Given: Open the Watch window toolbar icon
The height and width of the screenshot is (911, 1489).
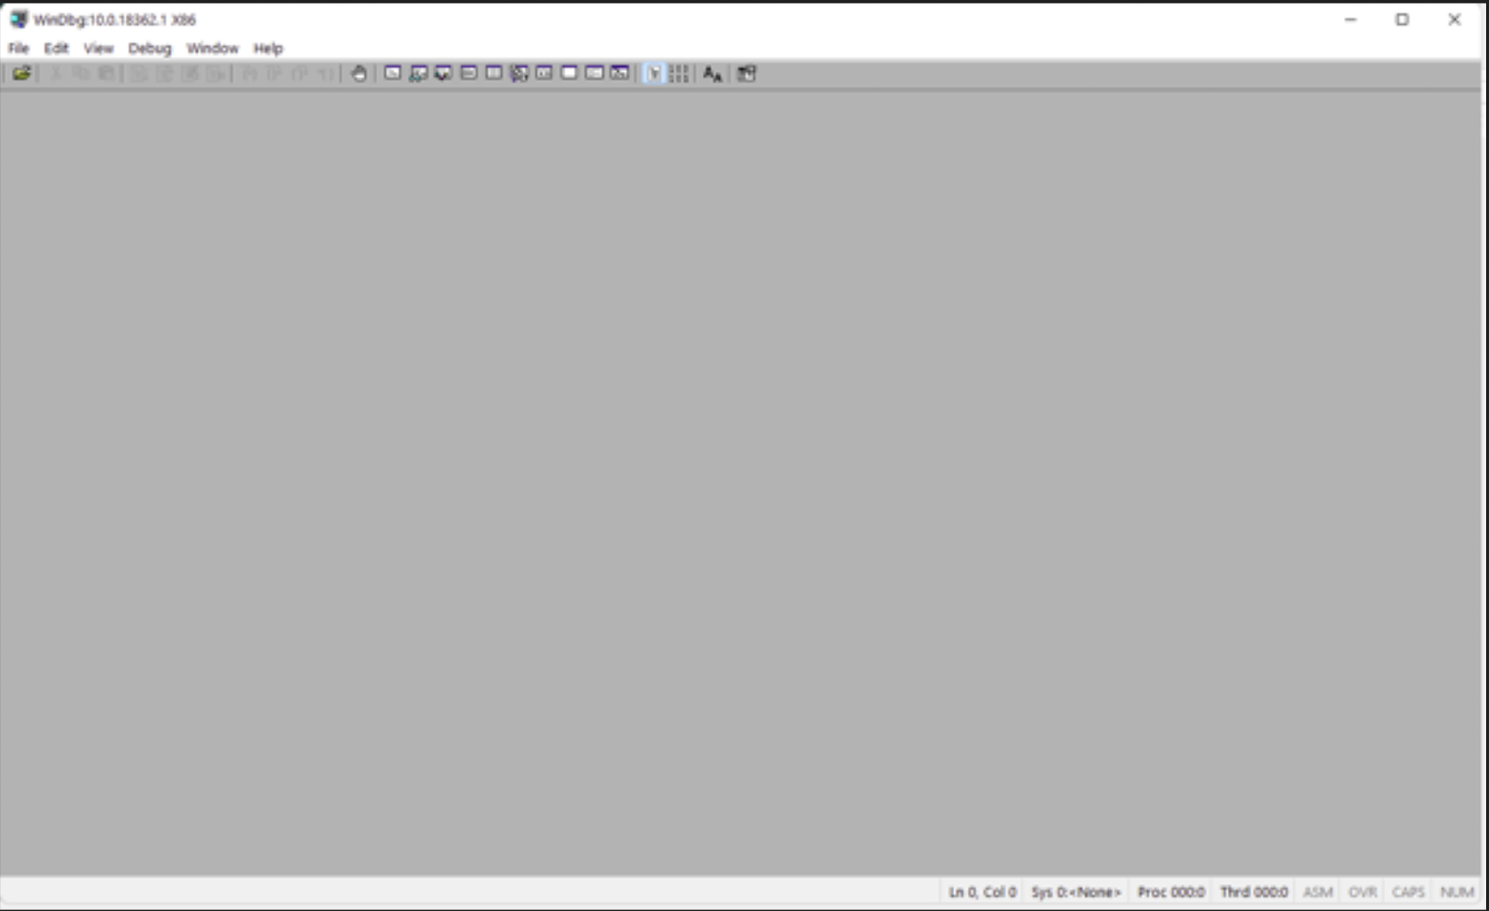Looking at the screenshot, I should [419, 74].
